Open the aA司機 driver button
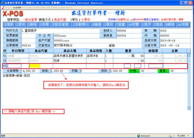This screenshot has width=194, height=138. [x=184, y=24]
